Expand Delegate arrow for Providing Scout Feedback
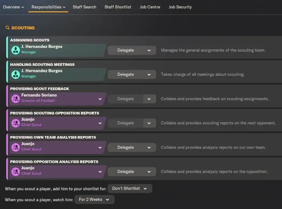Viewport: 282px width, 209px height. point(149,99)
